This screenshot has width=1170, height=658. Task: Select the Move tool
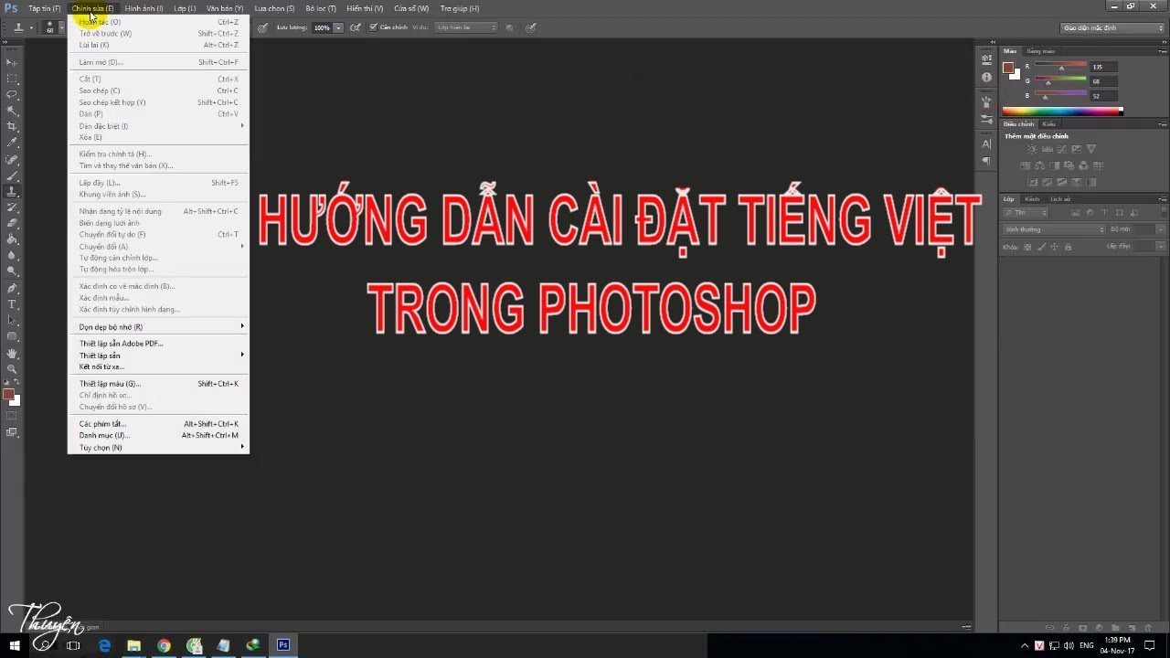[13, 61]
